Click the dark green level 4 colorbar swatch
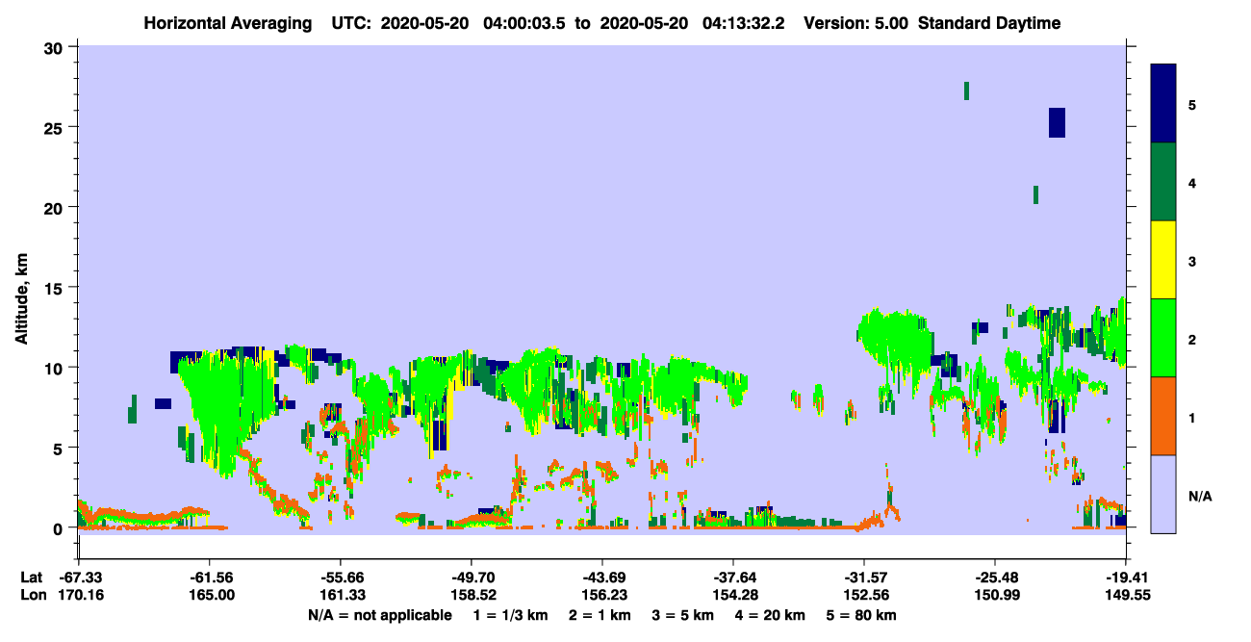The width and height of the screenshot is (1251, 642). click(x=1163, y=182)
